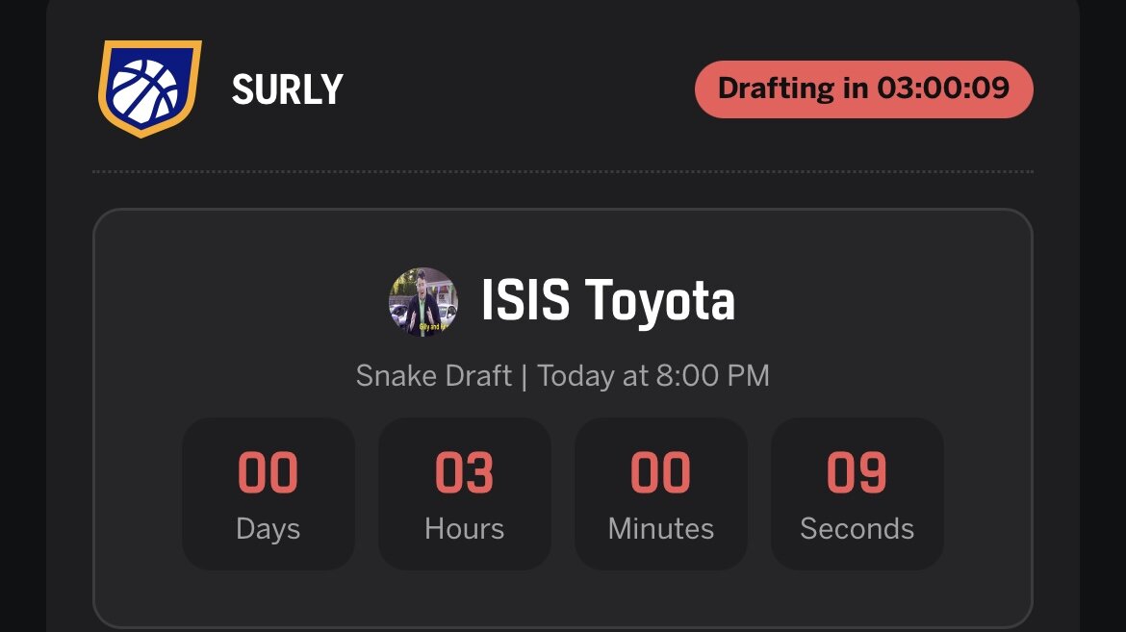
Task: Click the dotted divider below the SURLY header
Action: pos(562,172)
